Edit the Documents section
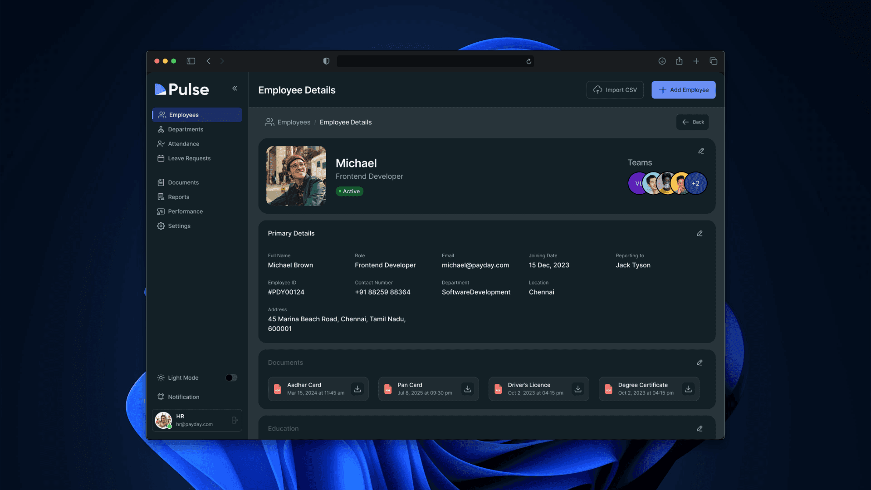 [700, 363]
